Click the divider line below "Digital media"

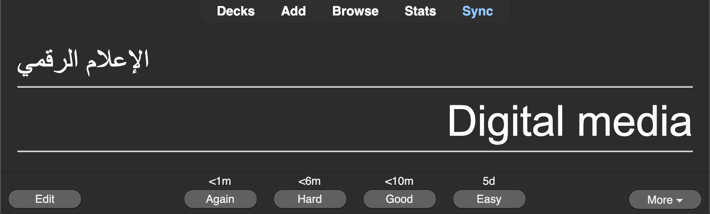[355, 151]
